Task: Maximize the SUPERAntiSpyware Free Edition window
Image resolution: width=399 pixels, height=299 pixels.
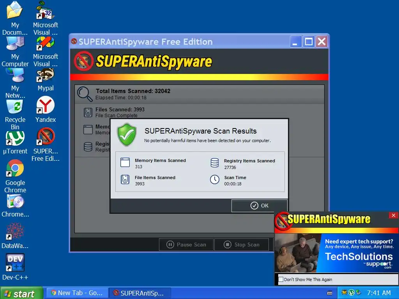Action: (309, 41)
